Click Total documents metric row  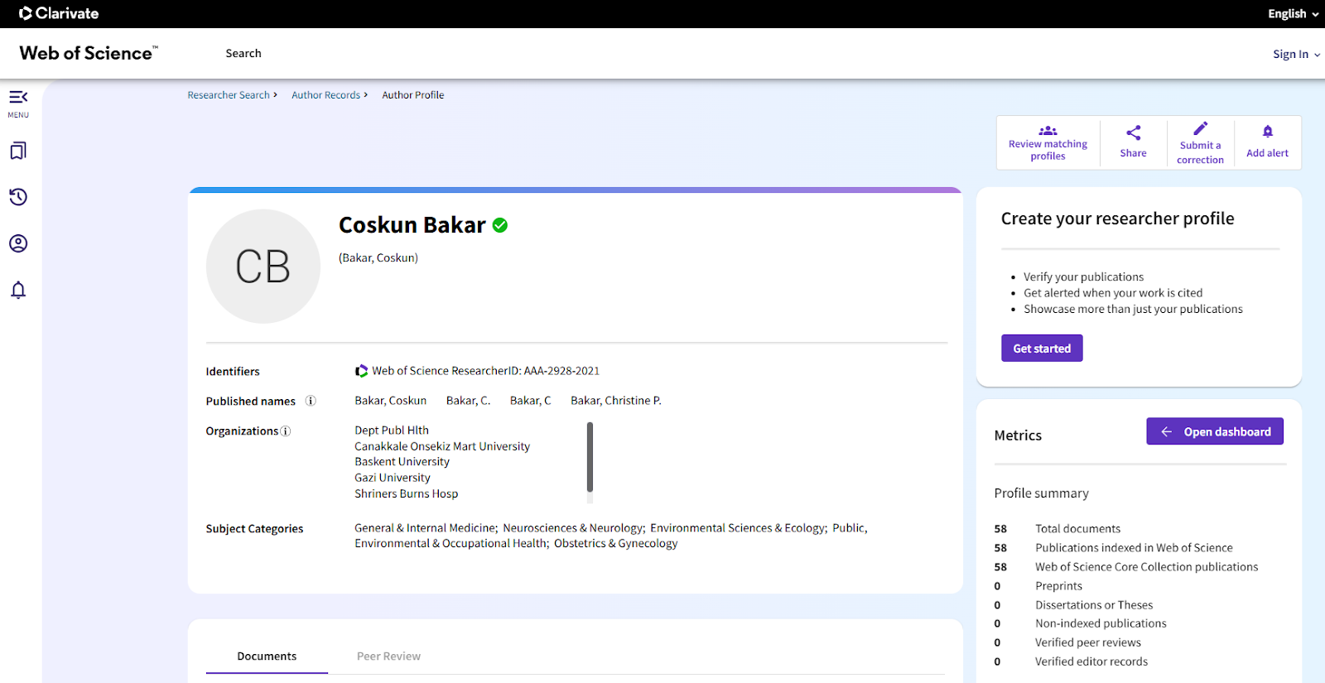[1058, 529]
